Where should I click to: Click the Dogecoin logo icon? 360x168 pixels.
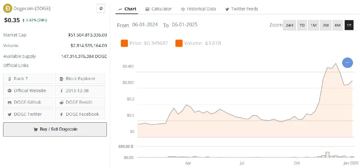[7, 8]
